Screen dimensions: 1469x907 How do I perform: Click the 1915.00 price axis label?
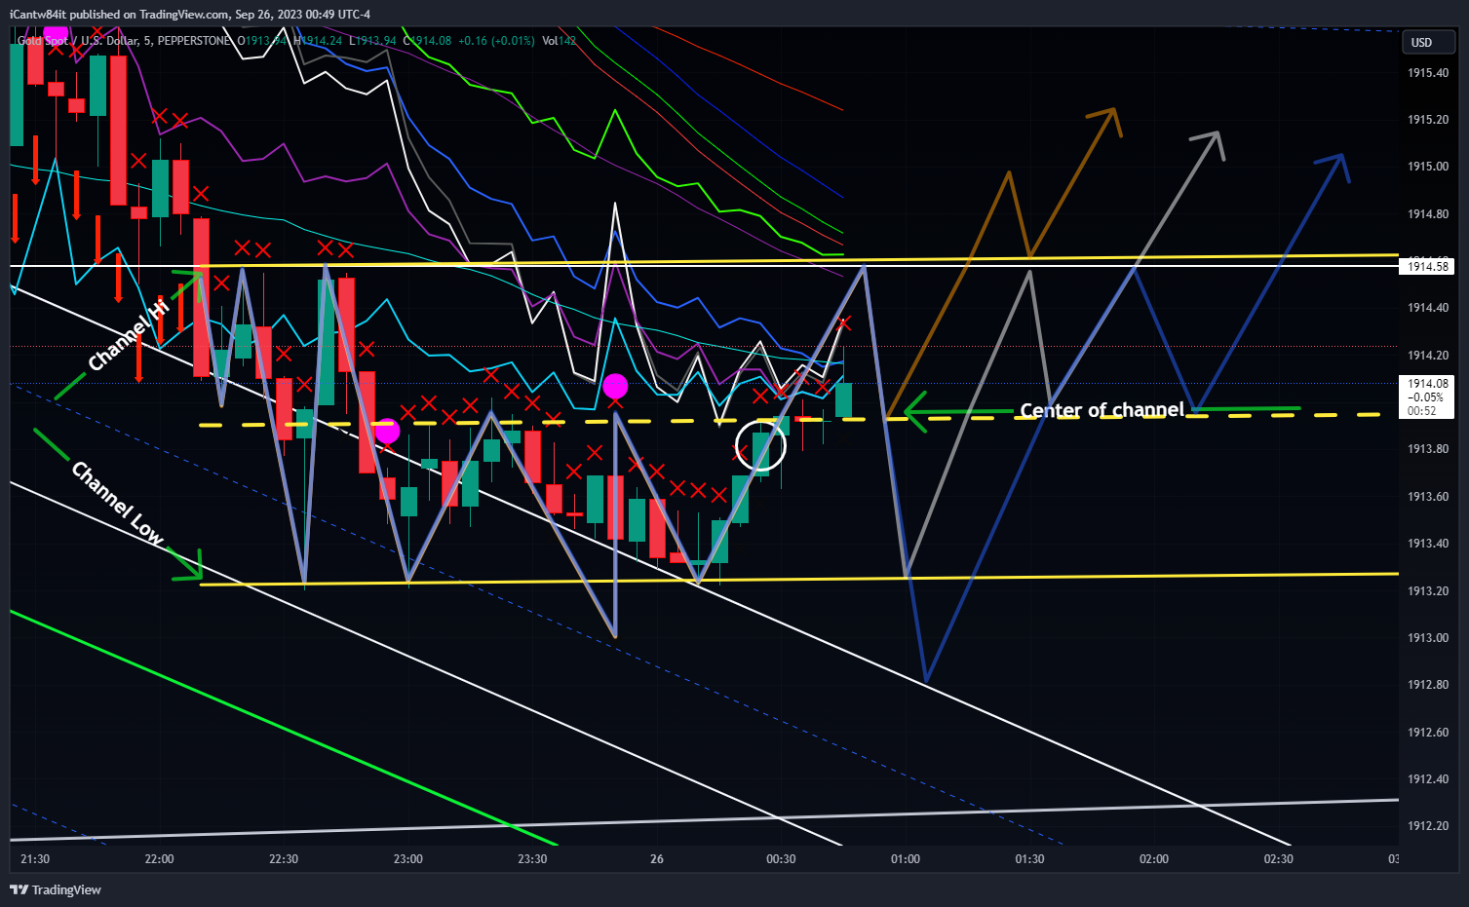1428,167
